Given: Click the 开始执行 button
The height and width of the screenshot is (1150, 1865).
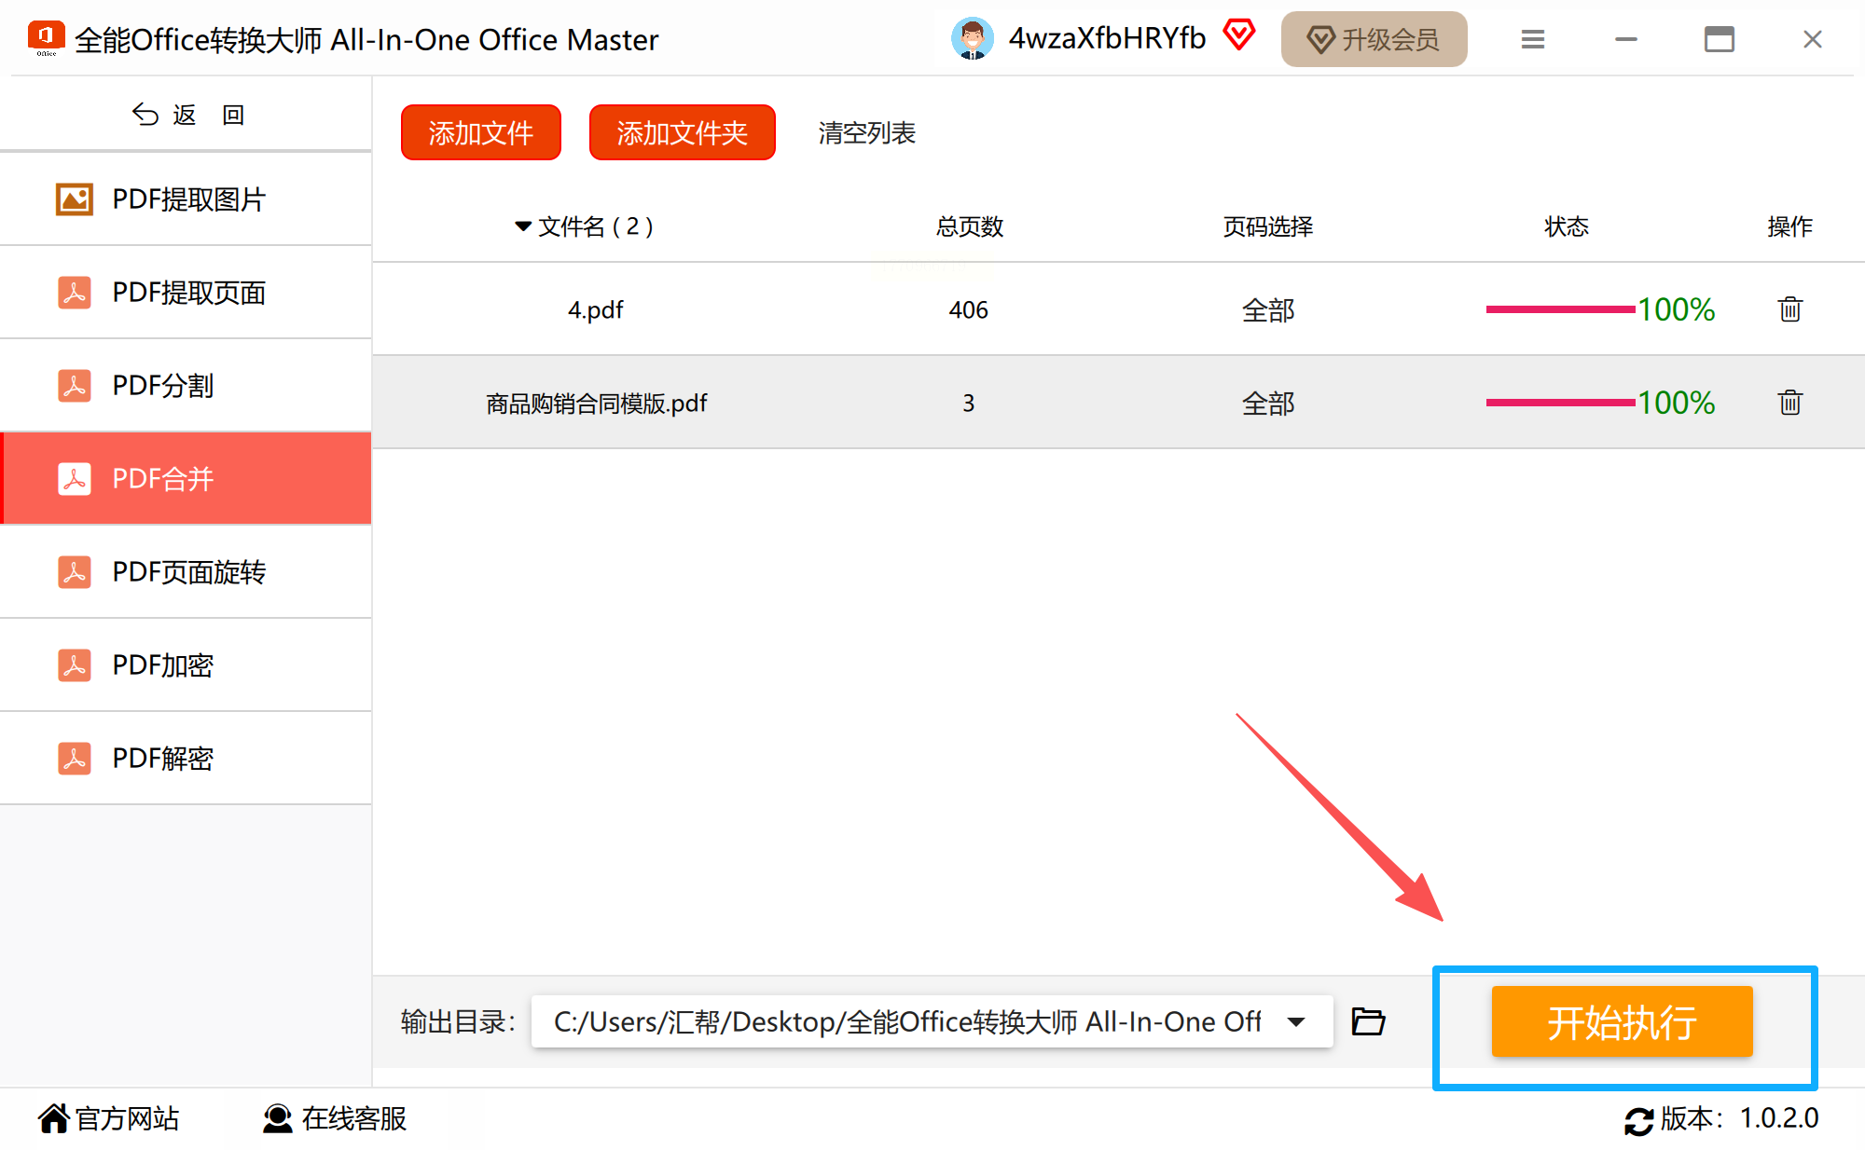Looking at the screenshot, I should click(x=1622, y=1021).
